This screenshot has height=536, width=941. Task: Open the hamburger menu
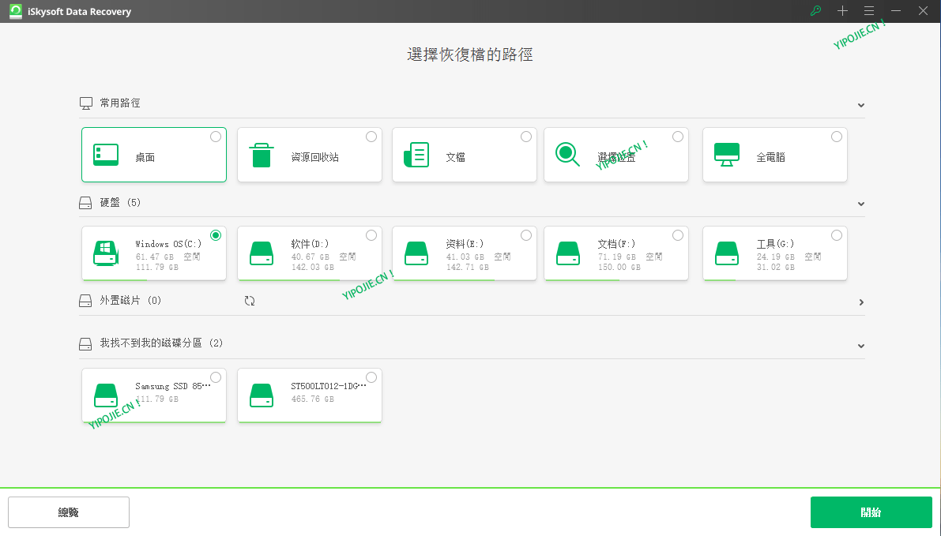pos(868,11)
